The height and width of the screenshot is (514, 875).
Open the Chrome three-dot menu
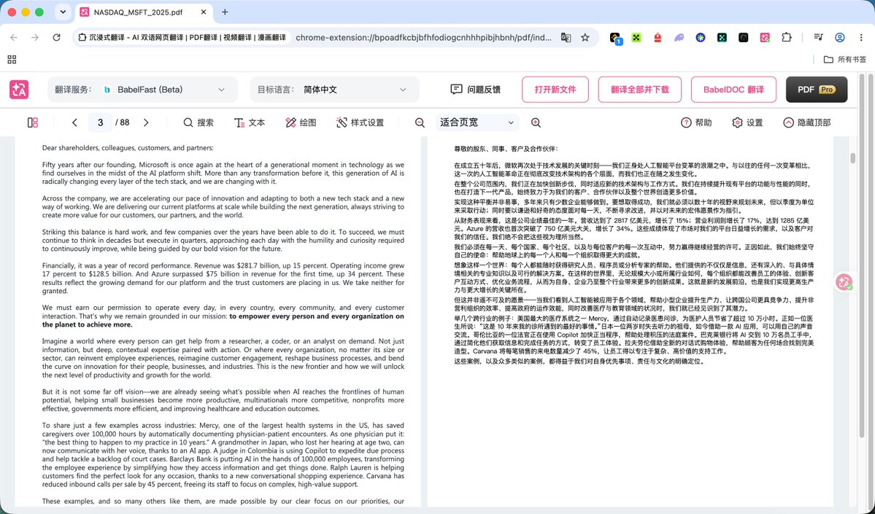(861, 37)
